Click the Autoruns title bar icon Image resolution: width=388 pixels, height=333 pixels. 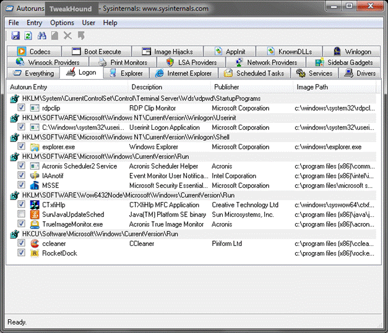pyautogui.click(x=10, y=9)
